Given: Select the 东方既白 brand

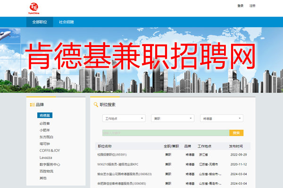Looking at the screenshot, I should (46, 137).
